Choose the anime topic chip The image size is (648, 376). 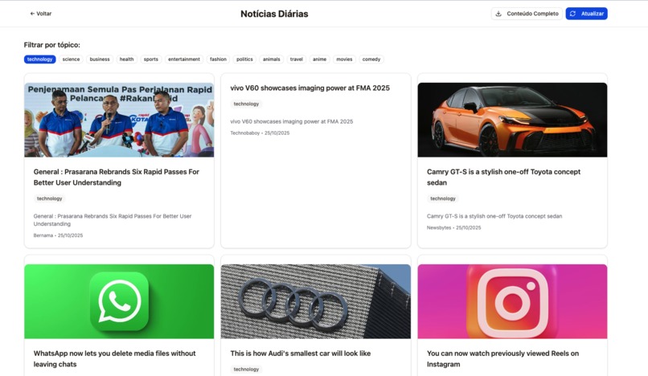point(319,59)
